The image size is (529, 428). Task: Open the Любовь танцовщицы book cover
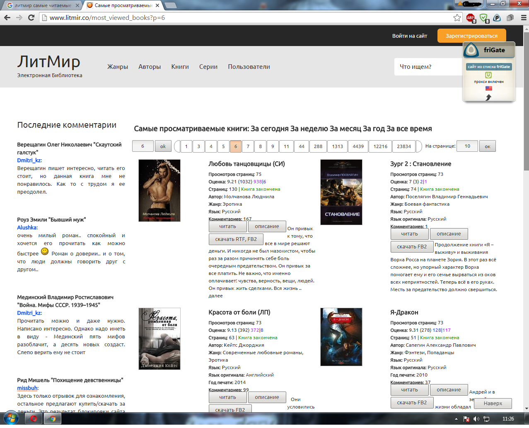(x=159, y=190)
